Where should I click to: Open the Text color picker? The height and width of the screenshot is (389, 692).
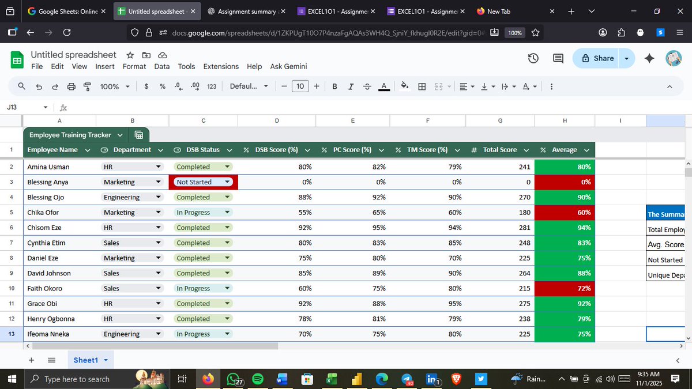click(383, 86)
